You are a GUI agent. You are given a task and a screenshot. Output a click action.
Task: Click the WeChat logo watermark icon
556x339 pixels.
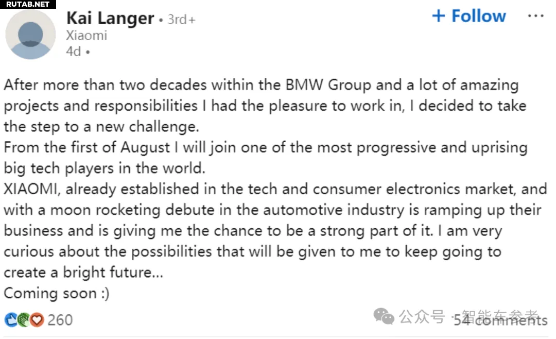pyautogui.click(x=384, y=316)
